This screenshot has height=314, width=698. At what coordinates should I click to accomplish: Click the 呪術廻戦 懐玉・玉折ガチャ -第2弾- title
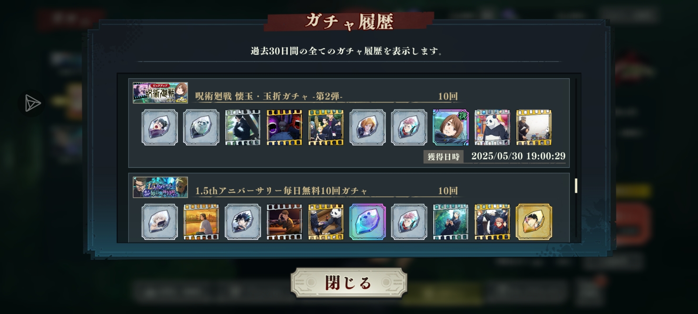(x=269, y=96)
